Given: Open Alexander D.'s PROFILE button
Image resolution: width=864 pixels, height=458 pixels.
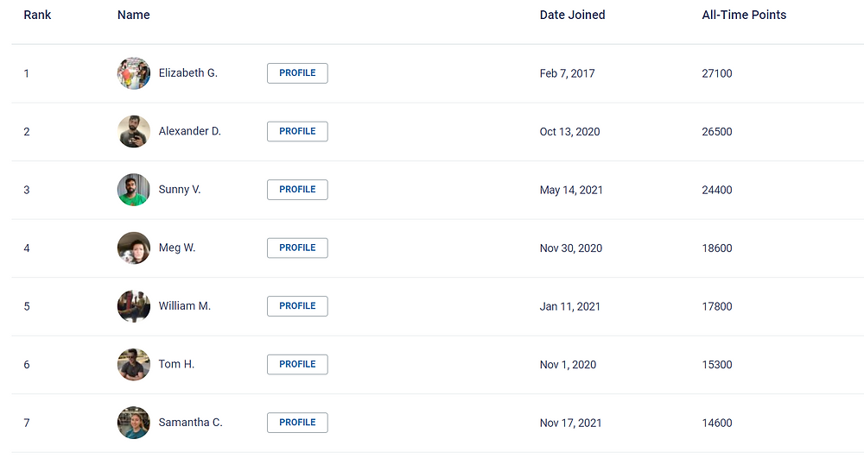Looking at the screenshot, I should (x=297, y=131).
